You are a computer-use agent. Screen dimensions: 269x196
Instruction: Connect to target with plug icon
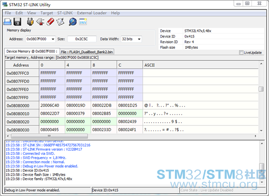tap(30, 22)
